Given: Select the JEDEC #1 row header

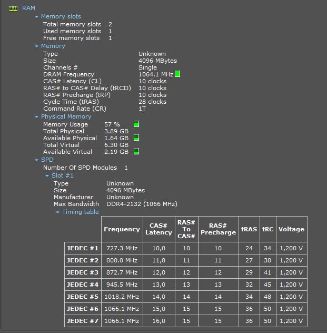Looking at the screenshot, I should pyautogui.click(x=83, y=248).
